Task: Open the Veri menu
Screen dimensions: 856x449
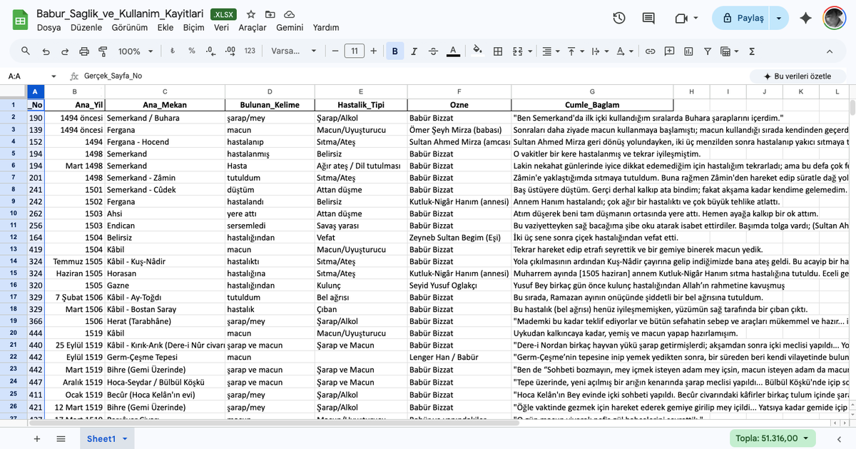Action: [221, 28]
